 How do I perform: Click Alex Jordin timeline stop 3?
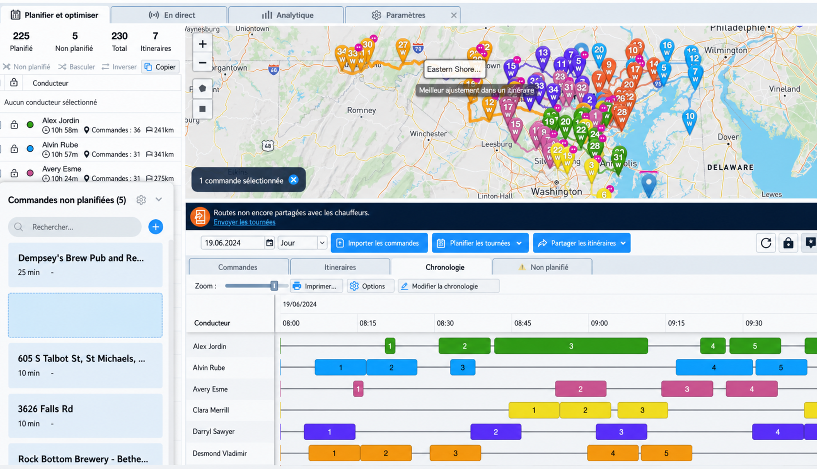pos(571,346)
